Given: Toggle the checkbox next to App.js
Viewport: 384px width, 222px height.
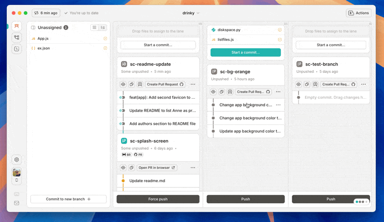Looking at the screenshot, I should (105, 38).
